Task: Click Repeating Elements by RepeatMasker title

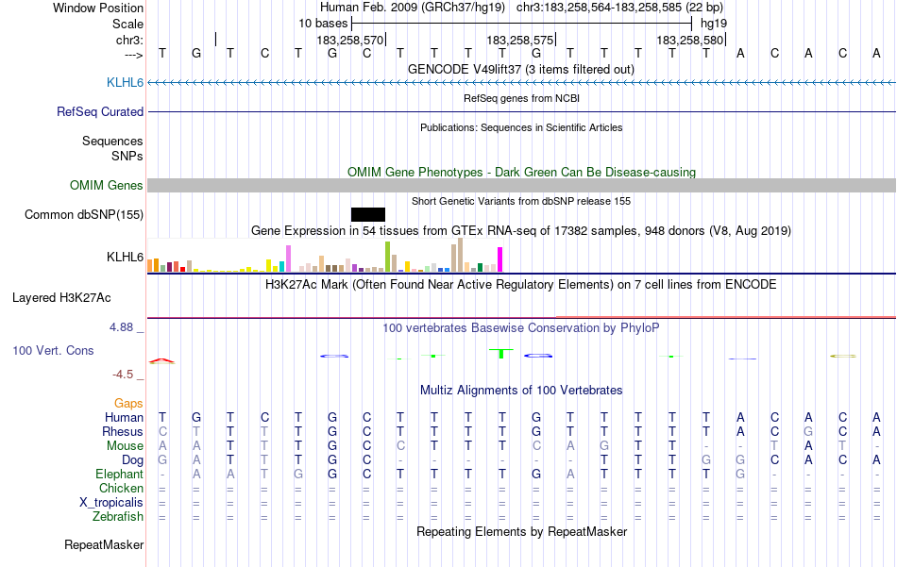Action: 521,531
